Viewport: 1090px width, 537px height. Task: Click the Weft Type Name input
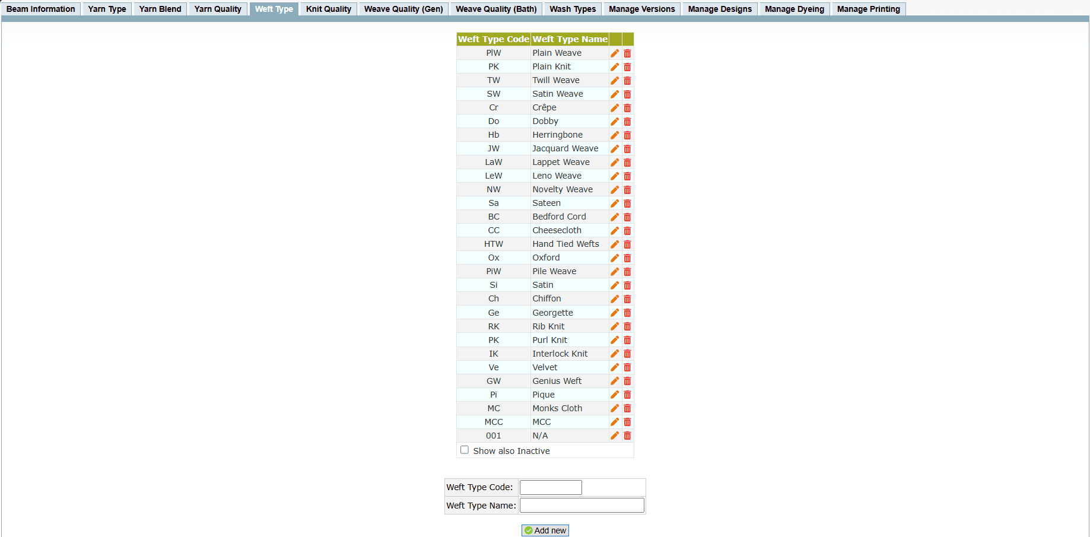click(x=581, y=506)
